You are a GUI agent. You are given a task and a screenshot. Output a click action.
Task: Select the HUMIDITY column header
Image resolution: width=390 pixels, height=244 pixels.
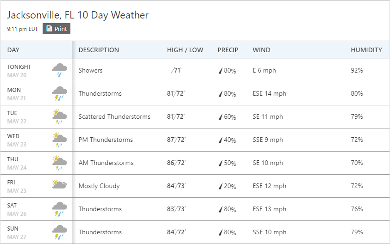pos(366,50)
